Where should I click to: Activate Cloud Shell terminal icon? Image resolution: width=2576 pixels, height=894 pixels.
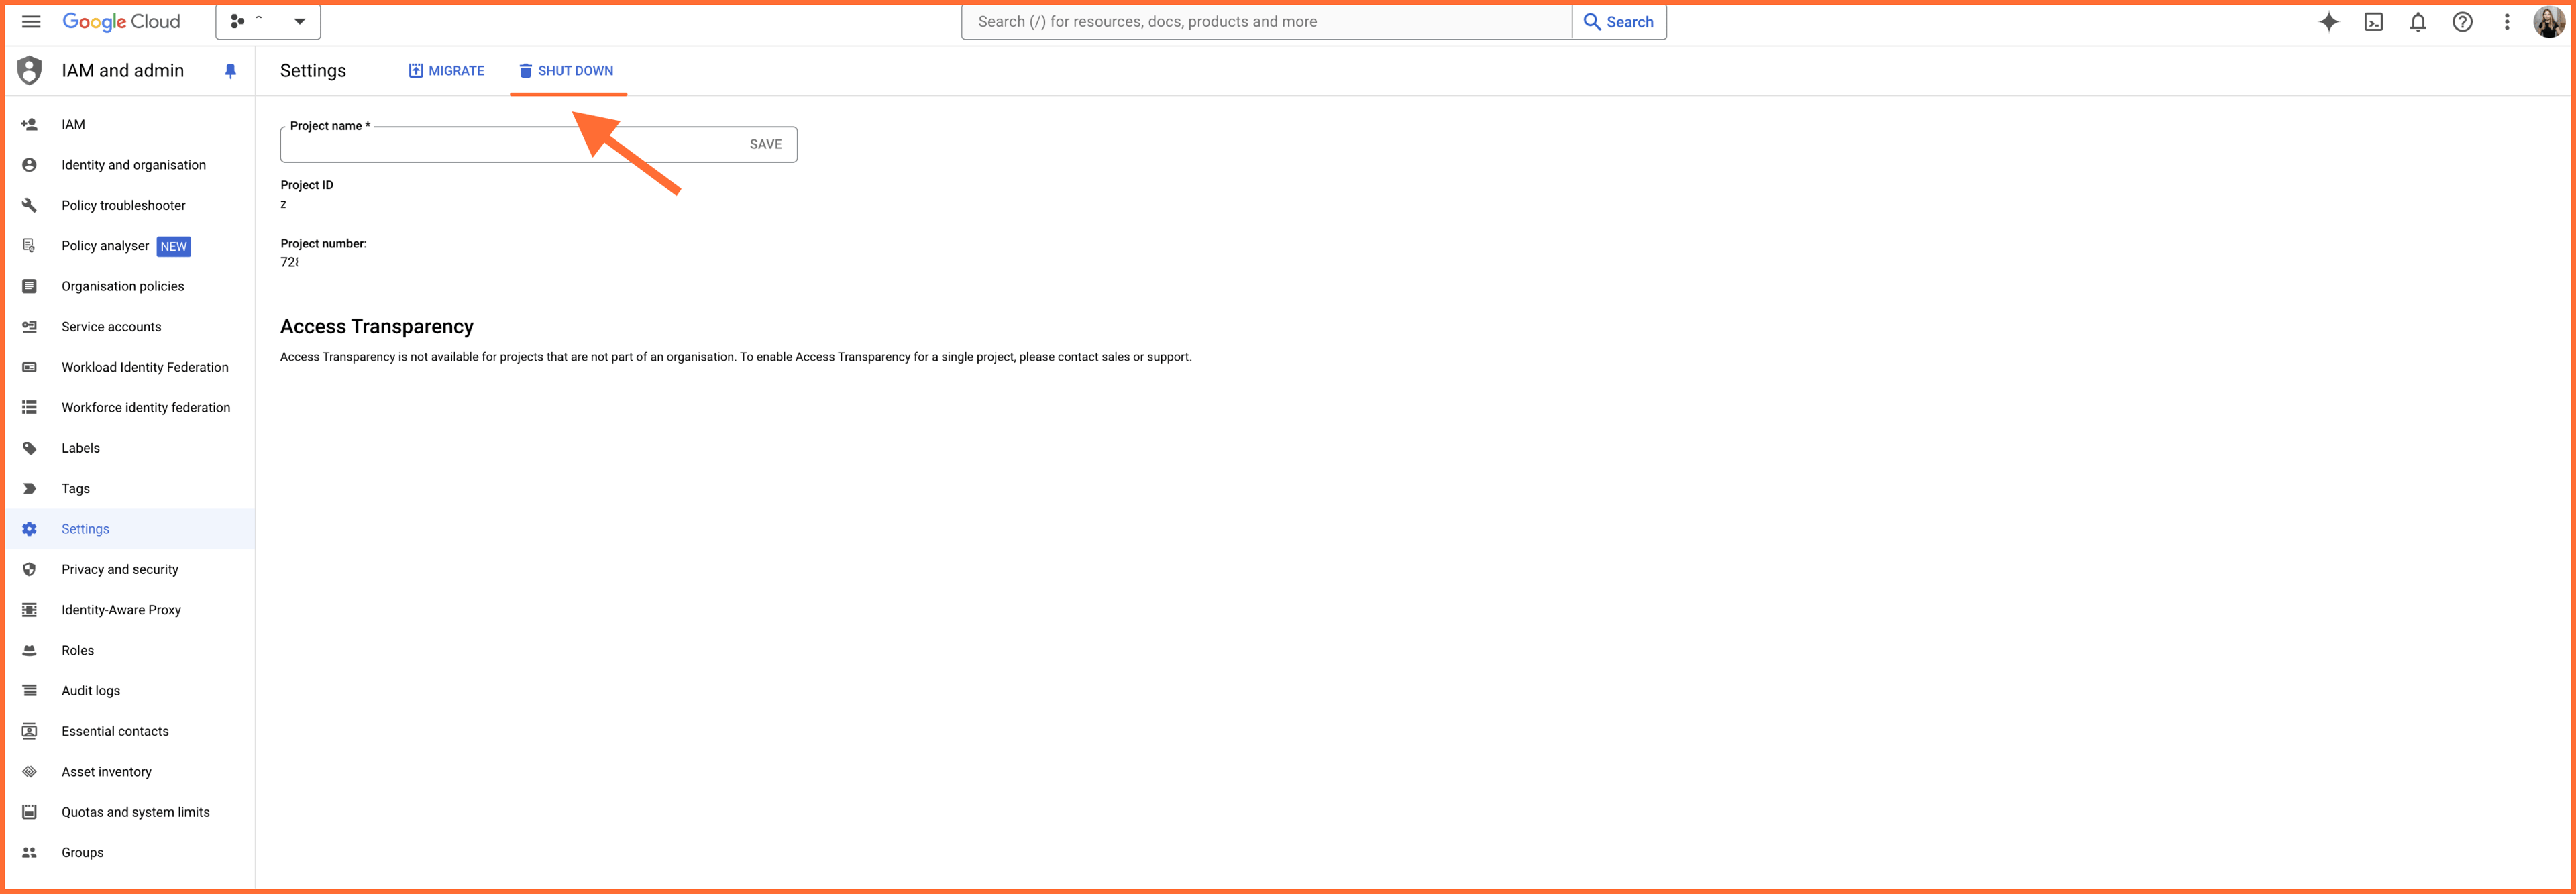(x=2373, y=22)
